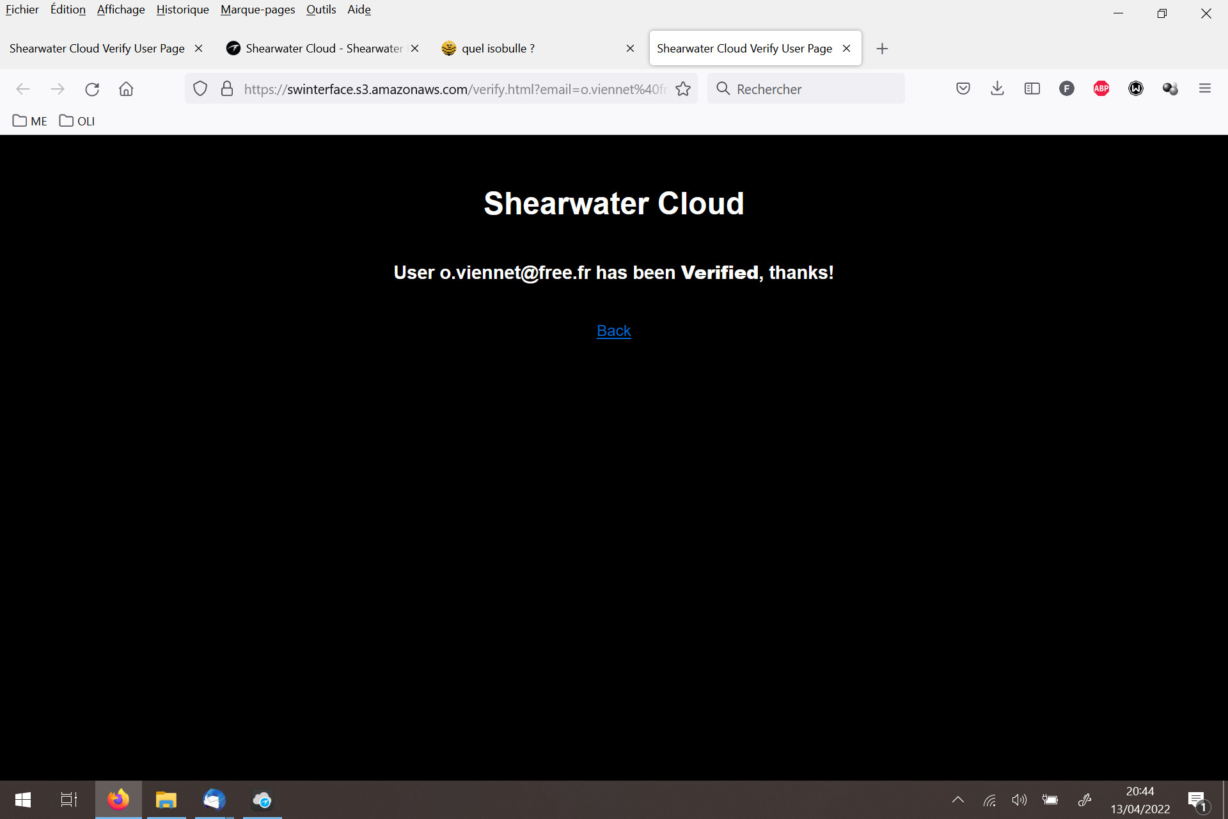Open Task View on taskbar
Screen dimensions: 1228x819
(69, 800)
